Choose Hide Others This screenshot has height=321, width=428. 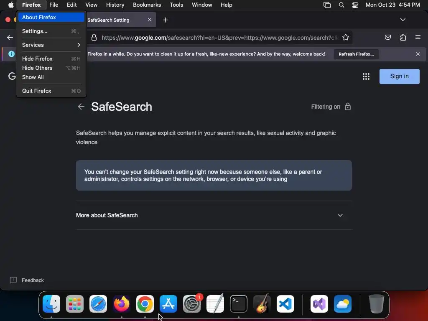[x=51, y=68]
